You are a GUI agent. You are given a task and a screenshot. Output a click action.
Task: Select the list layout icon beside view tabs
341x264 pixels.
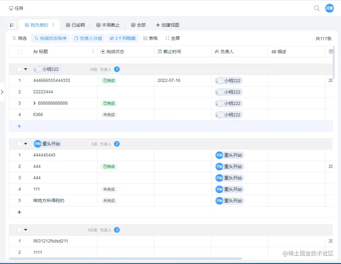[x=12, y=25]
